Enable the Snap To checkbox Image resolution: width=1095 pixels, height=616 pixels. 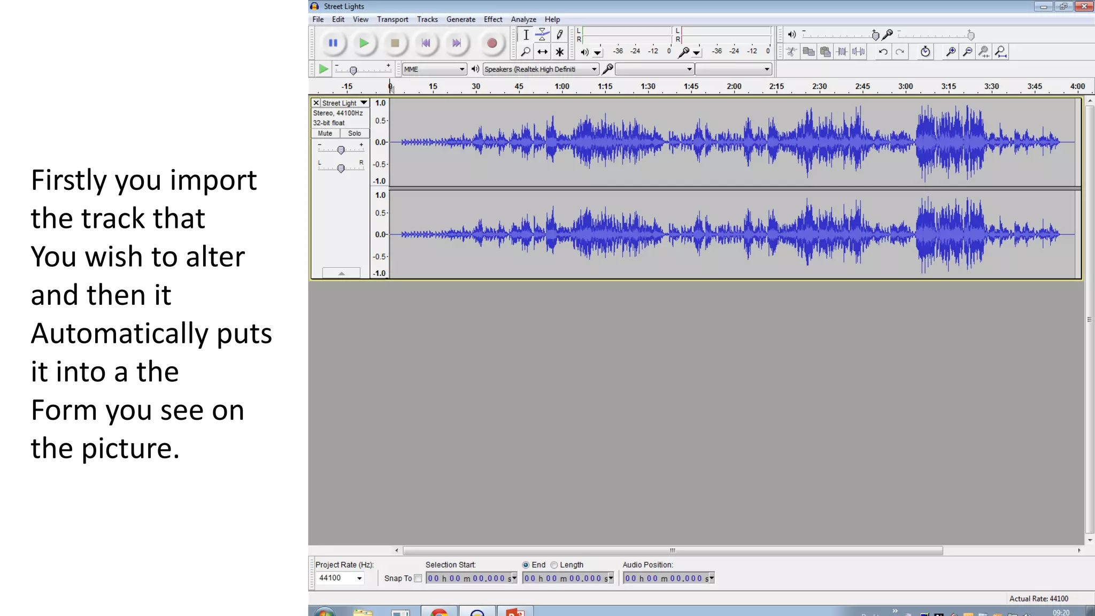click(418, 578)
